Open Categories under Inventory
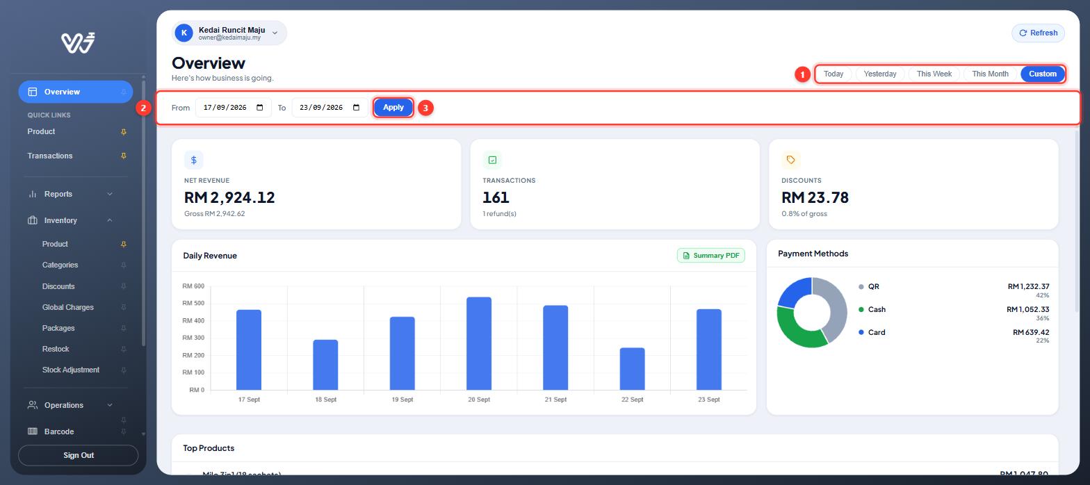1090x485 pixels. pyautogui.click(x=60, y=265)
